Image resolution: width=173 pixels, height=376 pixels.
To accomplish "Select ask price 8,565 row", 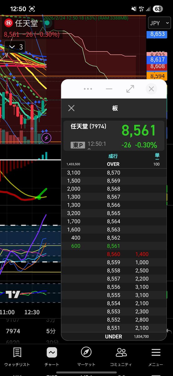I will (x=114, y=213).
